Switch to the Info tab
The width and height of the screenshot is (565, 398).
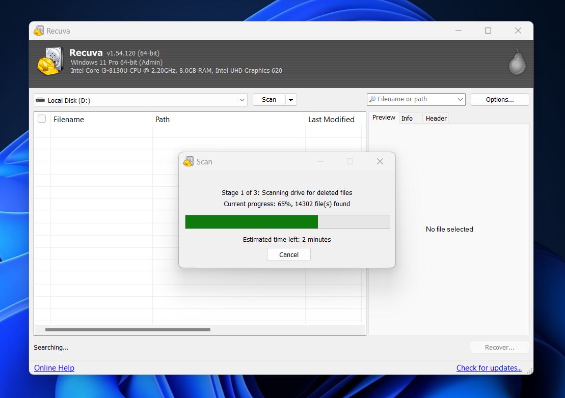click(x=407, y=119)
